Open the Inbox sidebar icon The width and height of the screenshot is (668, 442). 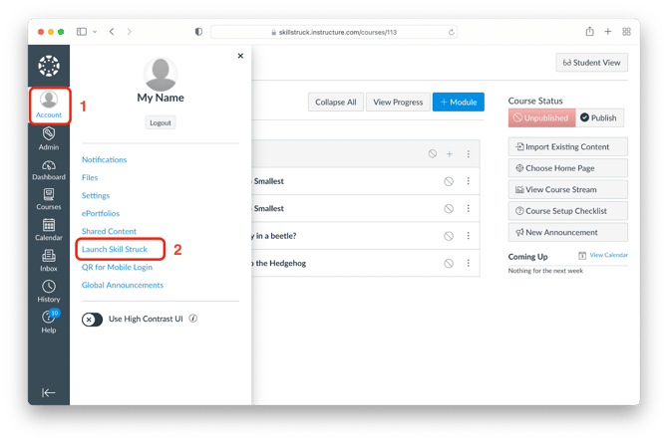49,261
